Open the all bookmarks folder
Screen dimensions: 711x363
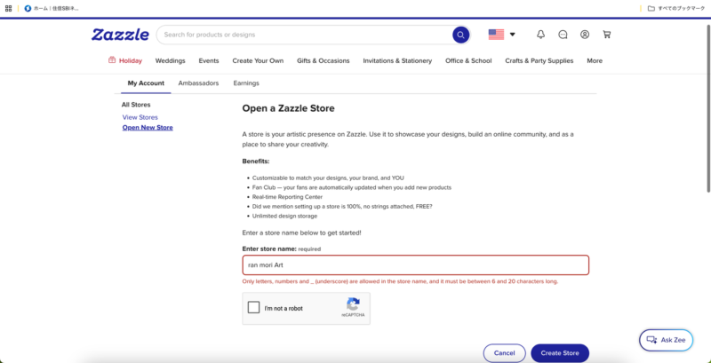click(x=676, y=8)
